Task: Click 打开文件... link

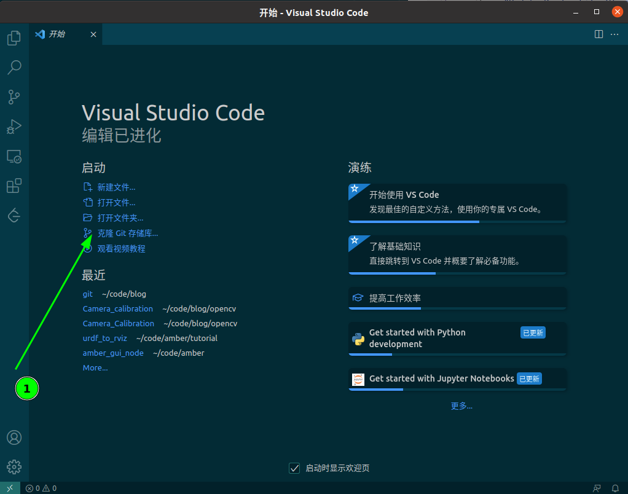Action: click(116, 203)
